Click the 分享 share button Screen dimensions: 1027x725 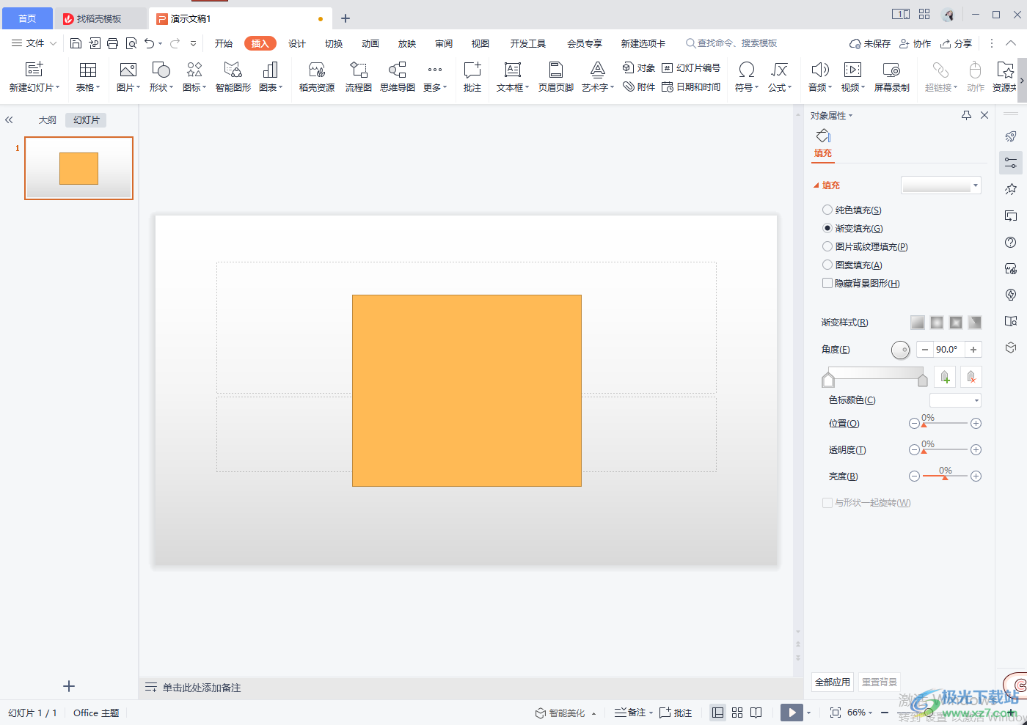[x=957, y=43]
